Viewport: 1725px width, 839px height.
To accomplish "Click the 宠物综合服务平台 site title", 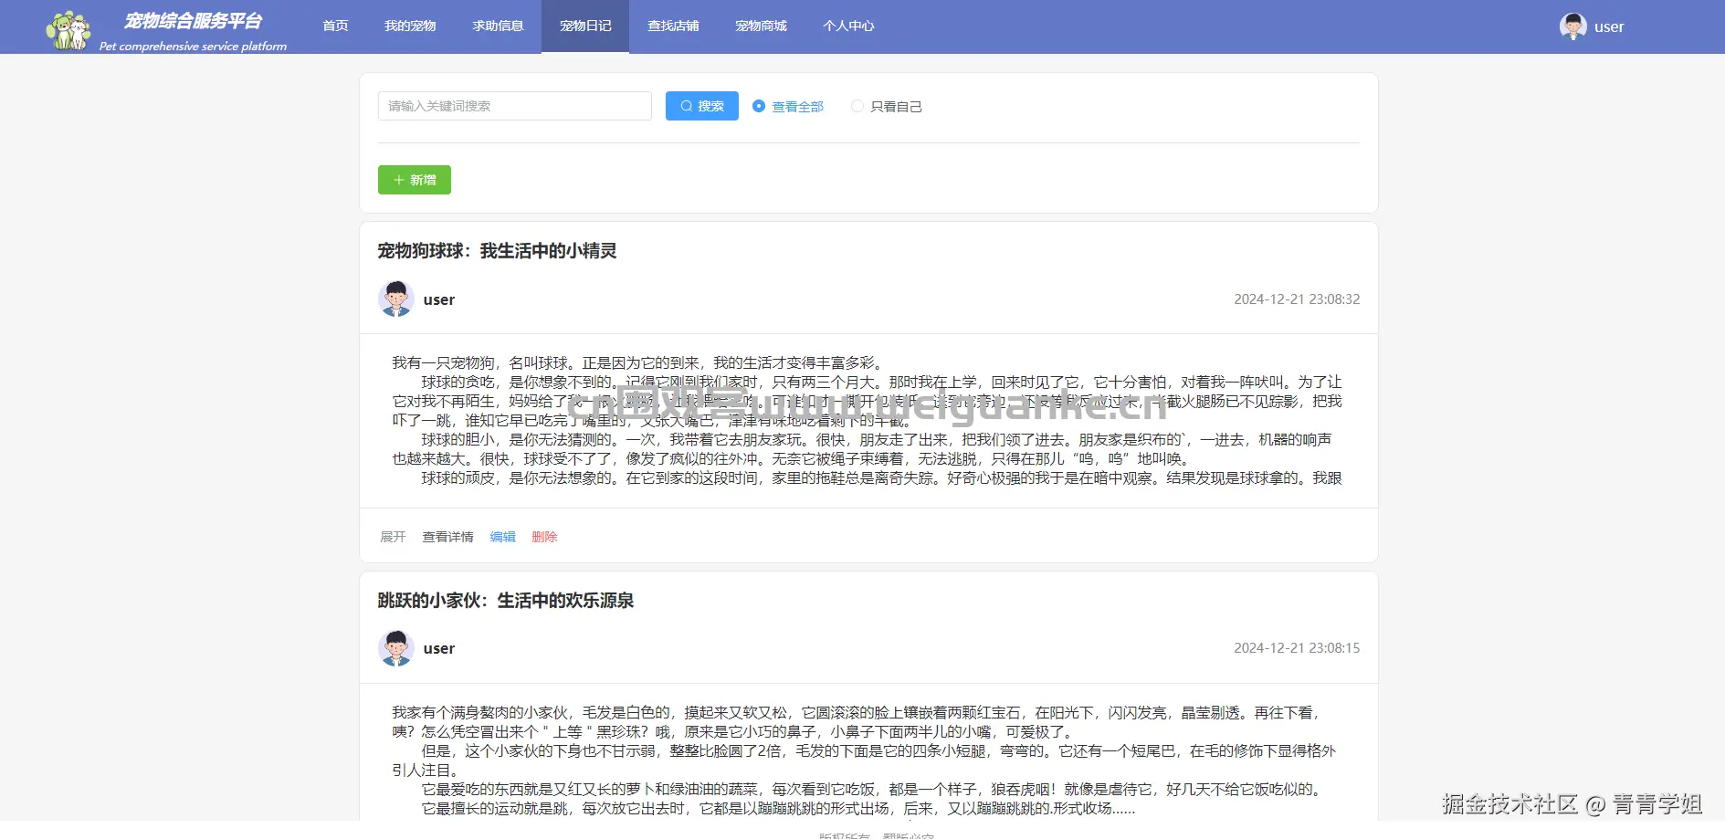I will tap(194, 21).
